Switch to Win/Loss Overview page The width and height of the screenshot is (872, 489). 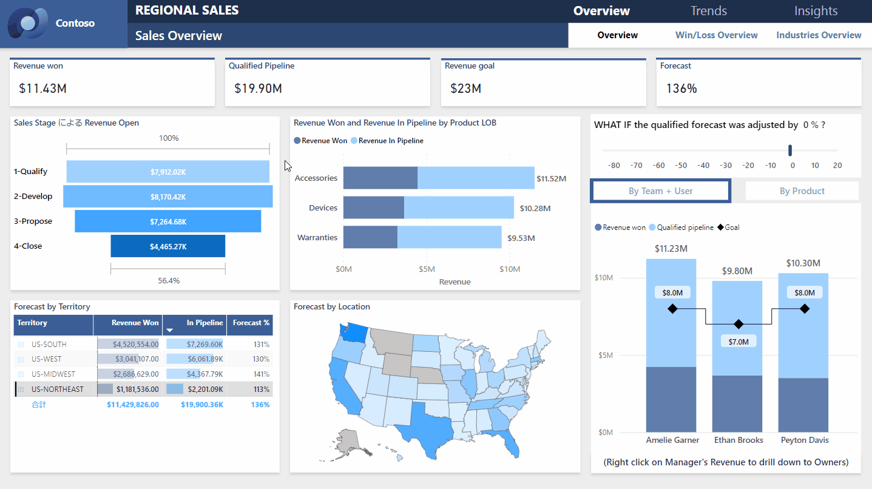(716, 35)
